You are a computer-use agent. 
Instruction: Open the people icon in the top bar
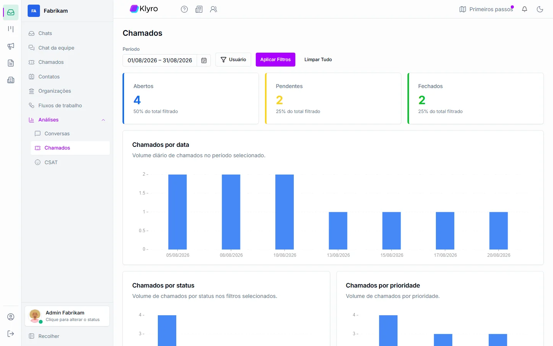[214, 9]
